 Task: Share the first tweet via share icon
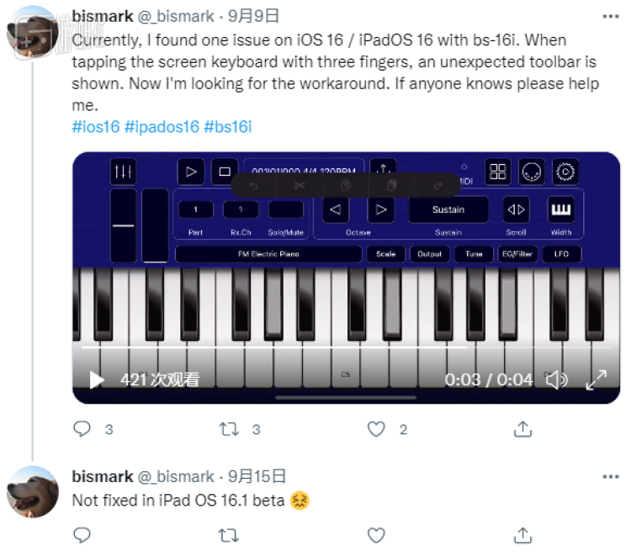pyautogui.click(x=522, y=429)
